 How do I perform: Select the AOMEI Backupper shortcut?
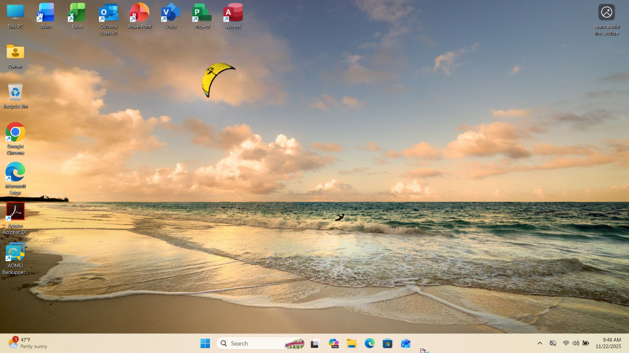tap(15, 259)
